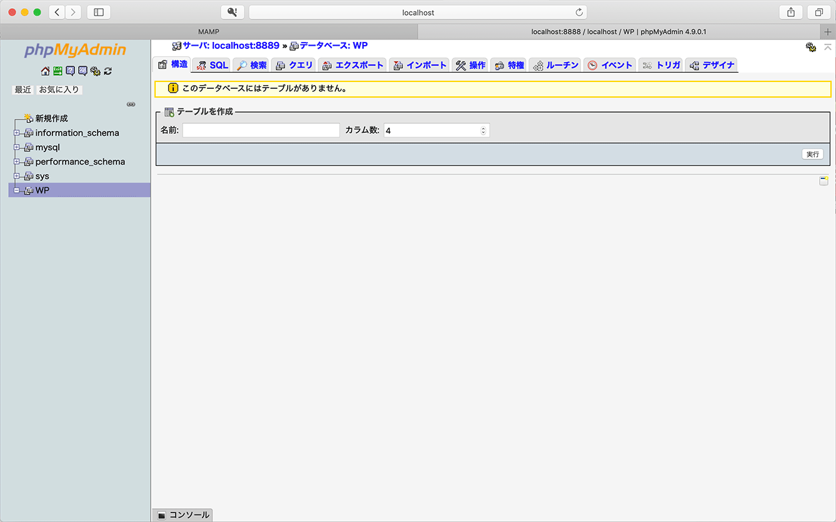Open the 構造 tab
The height and width of the screenshot is (522, 836).
click(172, 64)
